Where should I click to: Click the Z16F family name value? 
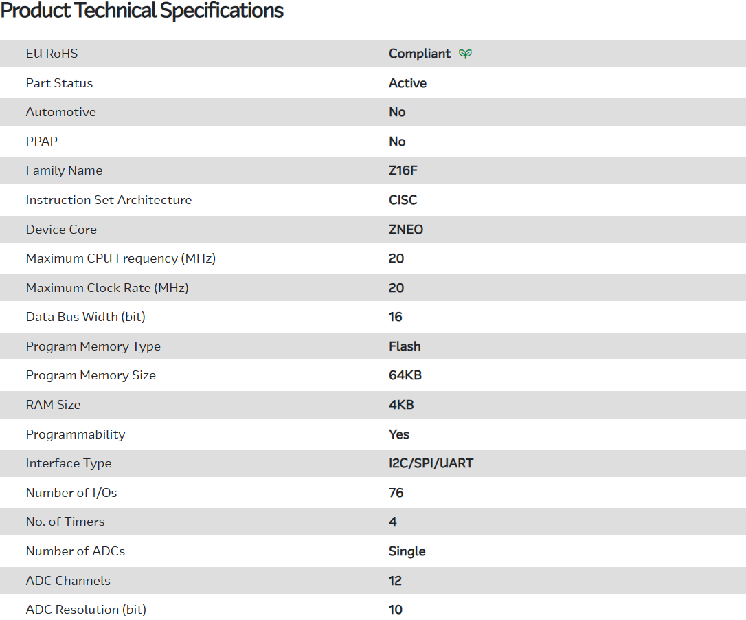[x=403, y=170]
